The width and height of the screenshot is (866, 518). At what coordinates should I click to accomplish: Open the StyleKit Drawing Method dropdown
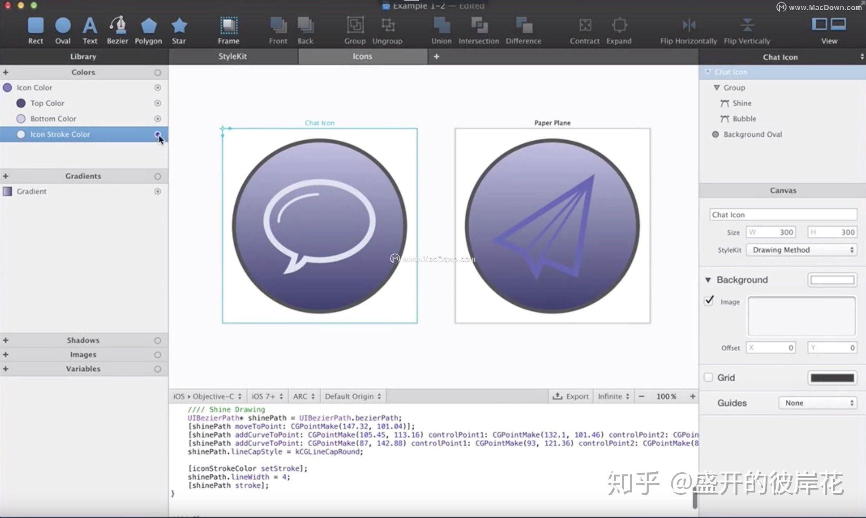(x=802, y=250)
